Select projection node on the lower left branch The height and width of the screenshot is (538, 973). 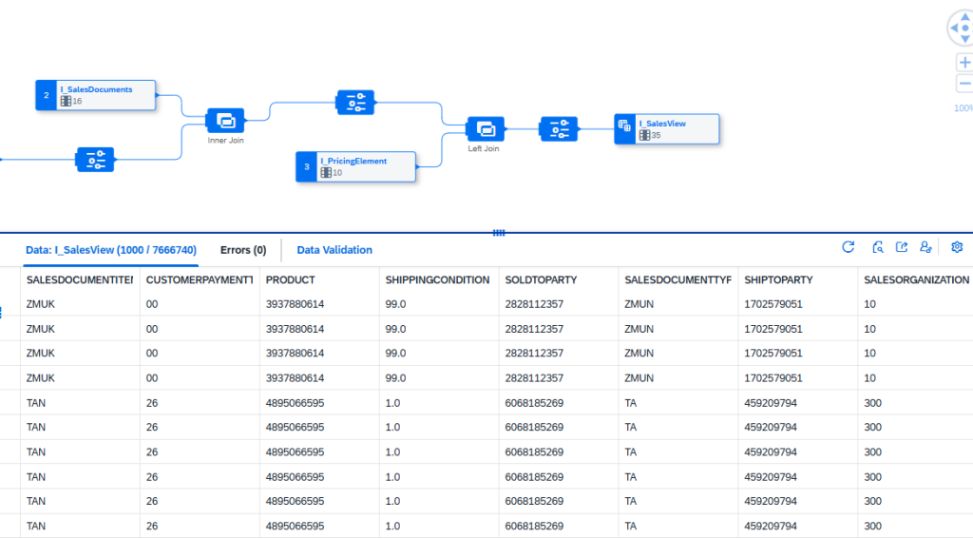click(x=95, y=160)
